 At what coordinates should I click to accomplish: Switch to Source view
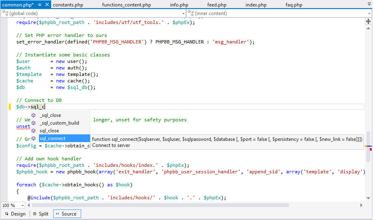pos(67,214)
